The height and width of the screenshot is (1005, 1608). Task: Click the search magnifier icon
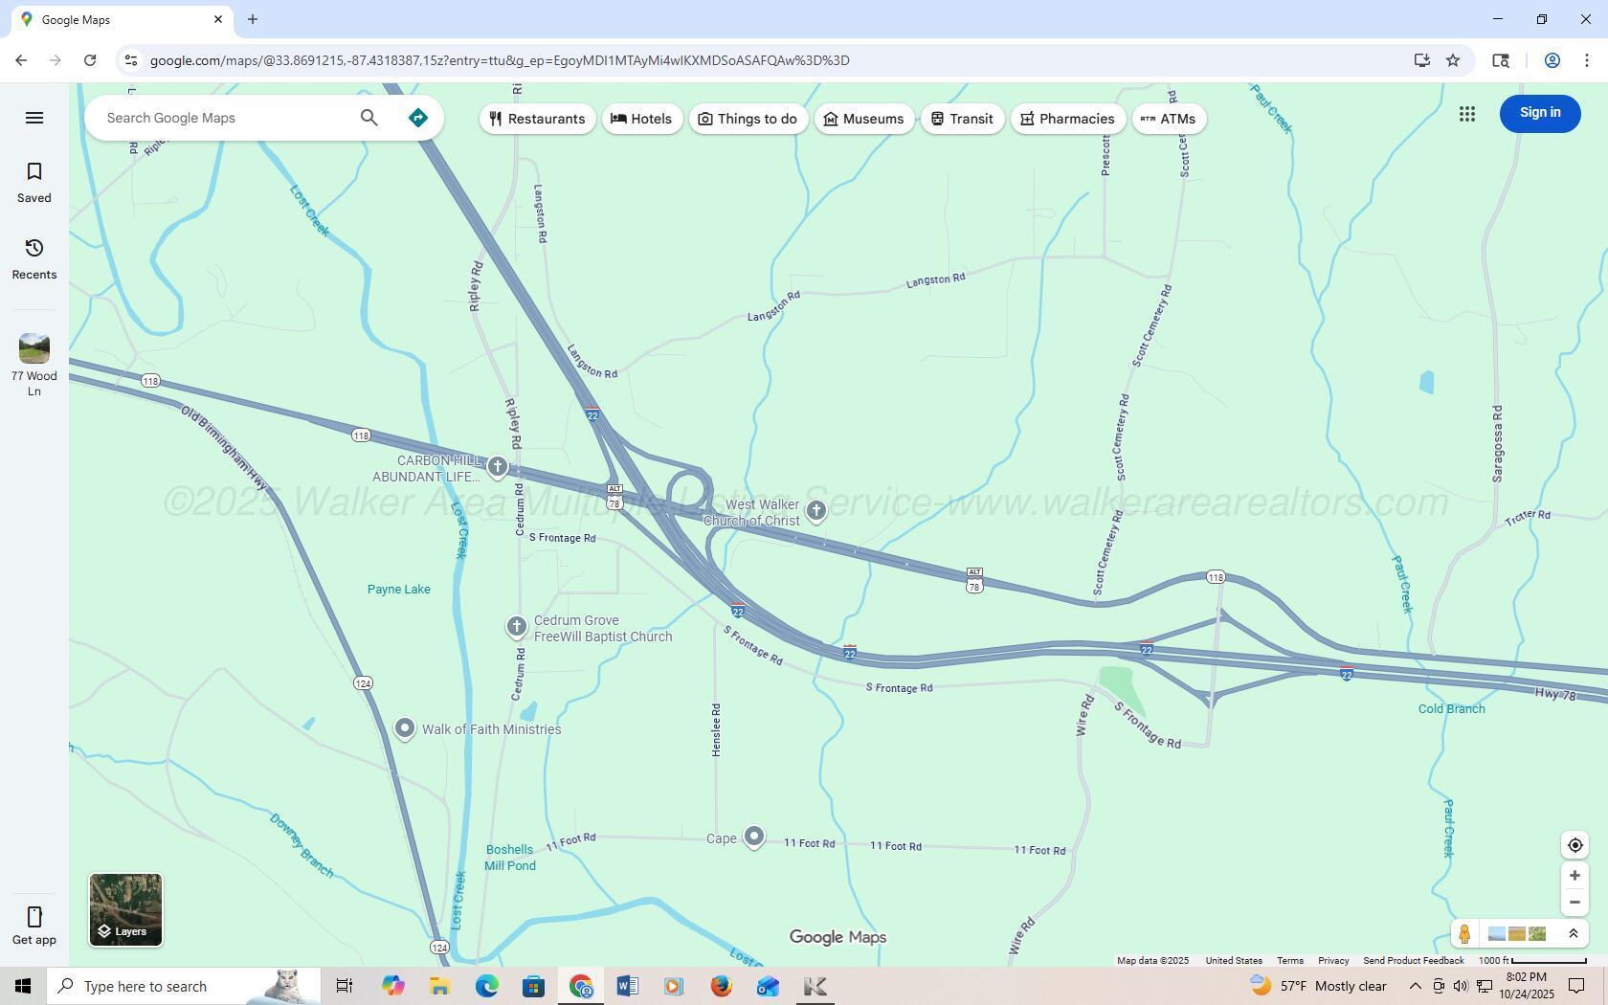point(368,118)
